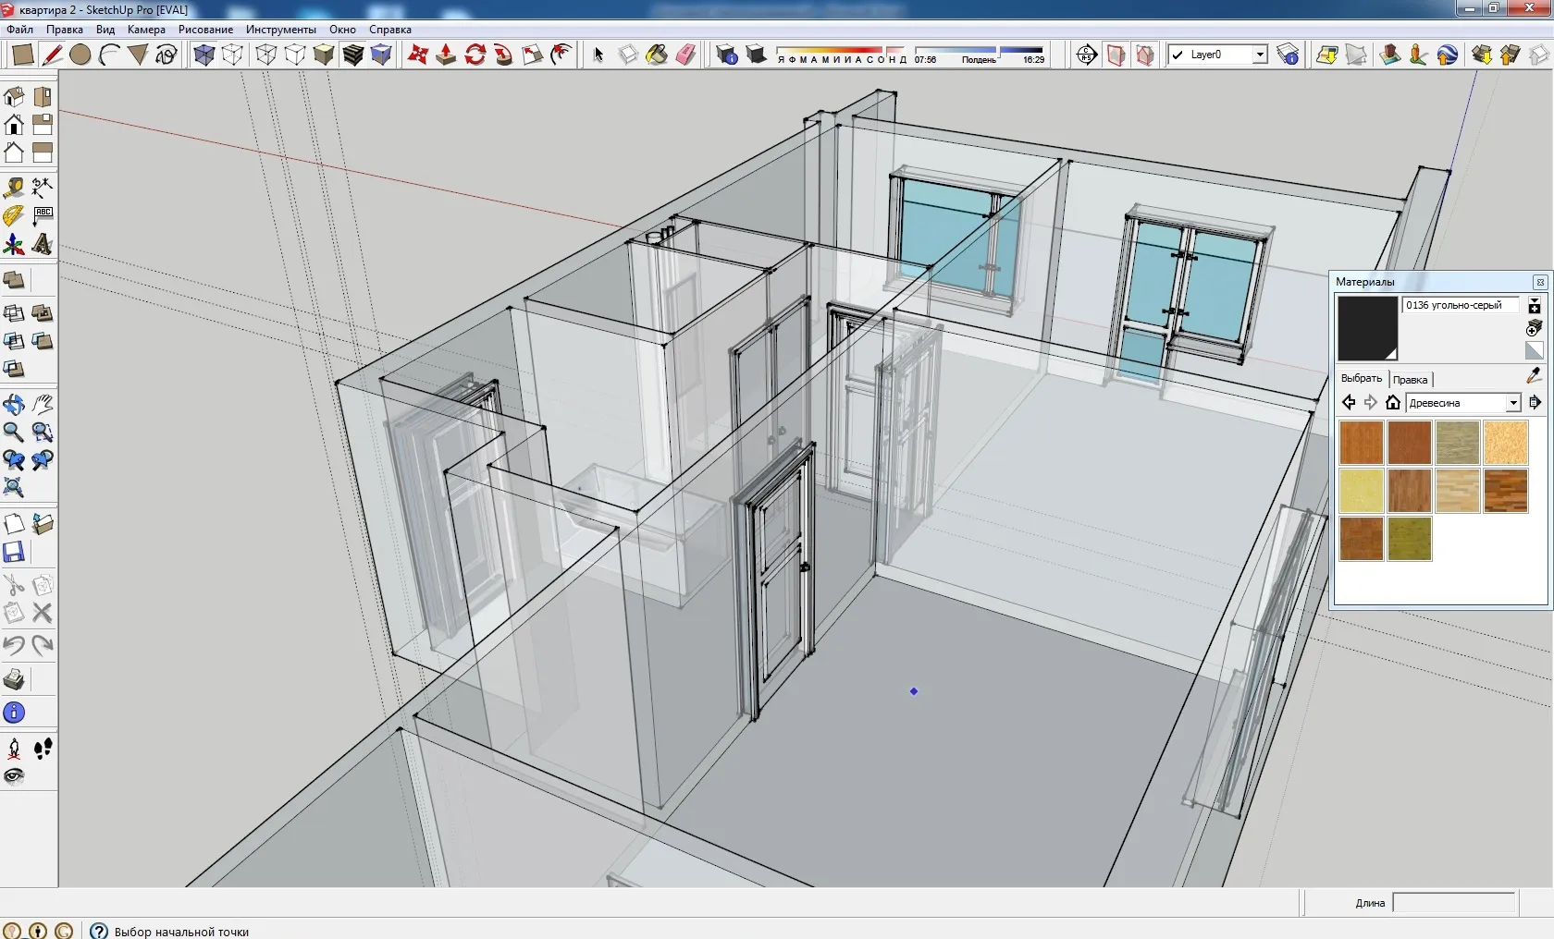Screen dimensions: 1554x939
Task: Switch to the Правка tab in Материалы
Action: pos(1410,380)
